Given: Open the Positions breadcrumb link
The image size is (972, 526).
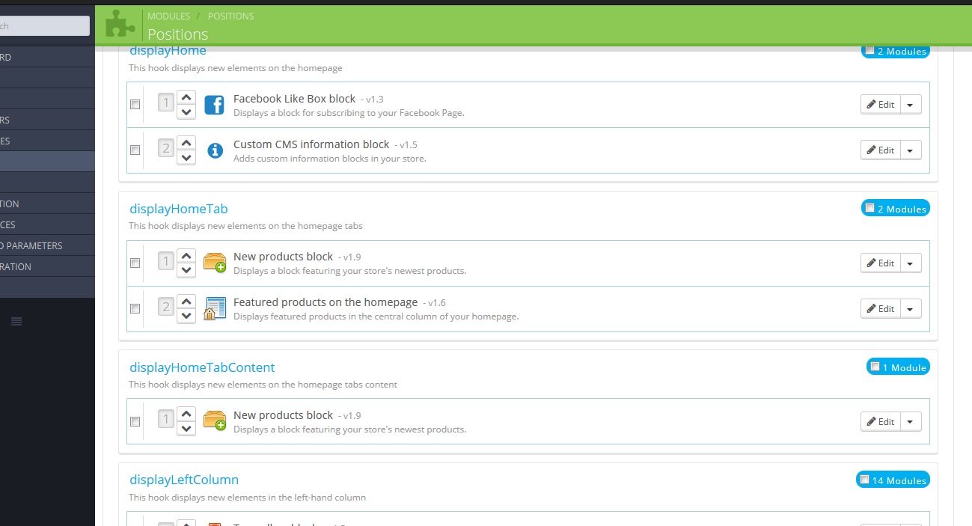Looking at the screenshot, I should [230, 16].
